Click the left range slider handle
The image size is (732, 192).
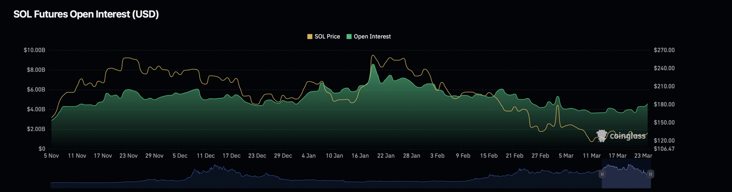pos(602,174)
